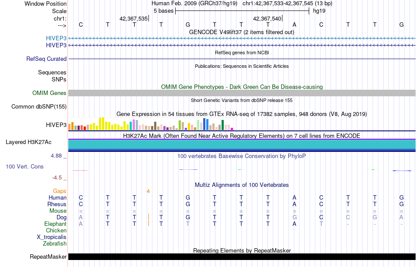Click the orange Gaps label
416x267 pixels.
pos(60,191)
